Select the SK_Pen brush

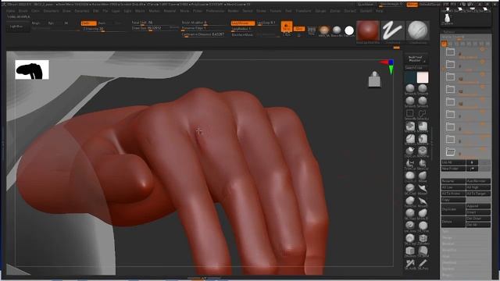pos(423,264)
